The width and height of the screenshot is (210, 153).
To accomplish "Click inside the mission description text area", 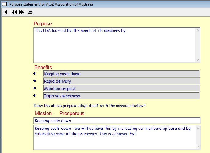I will [114, 137].
